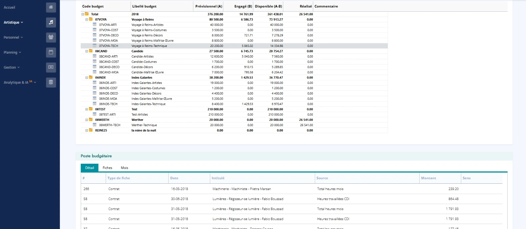Click the music note icon beside Artistique
Screen dimensions: 526x229
(51, 22)
